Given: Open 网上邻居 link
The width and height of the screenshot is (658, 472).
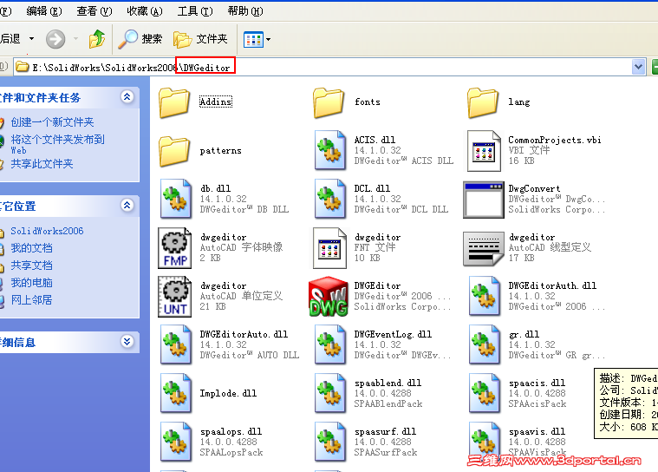Looking at the screenshot, I should (x=31, y=300).
